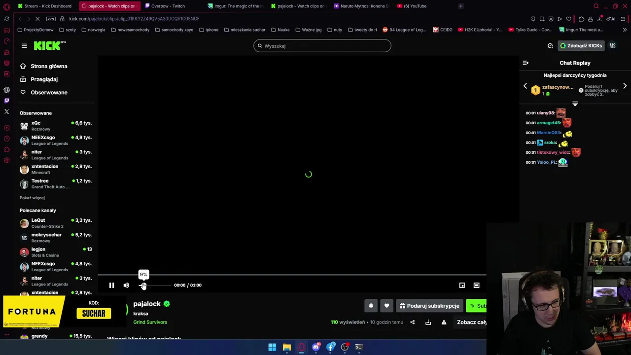Open Testree channel in followed list
The height and width of the screenshot is (355, 631).
click(x=56, y=183)
